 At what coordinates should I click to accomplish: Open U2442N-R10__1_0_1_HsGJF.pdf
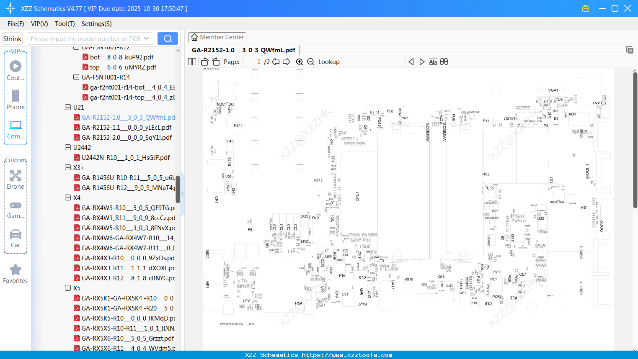[x=126, y=157]
